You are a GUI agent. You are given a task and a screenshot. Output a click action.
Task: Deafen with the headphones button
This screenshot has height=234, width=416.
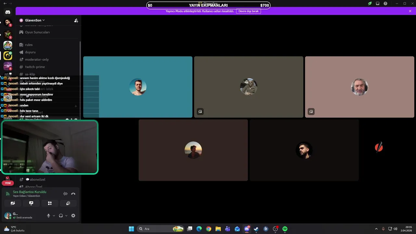click(61, 215)
